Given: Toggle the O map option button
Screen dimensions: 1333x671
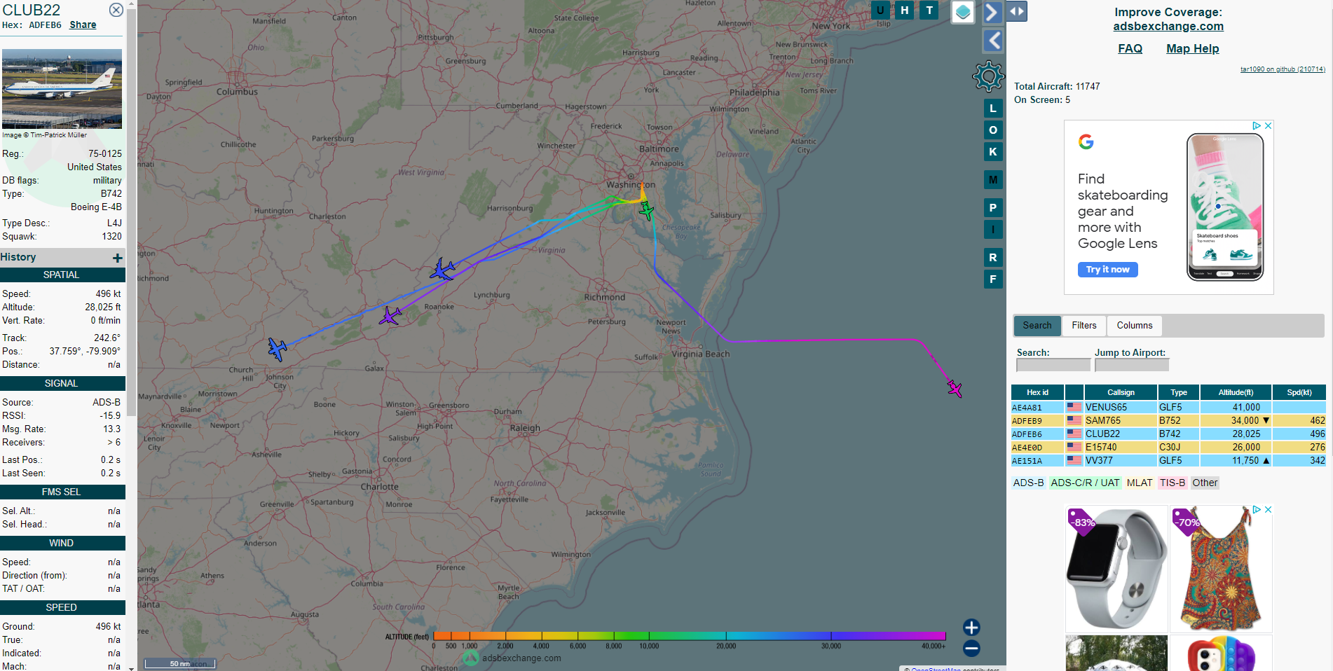Looking at the screenshot, I should point(993,130).
